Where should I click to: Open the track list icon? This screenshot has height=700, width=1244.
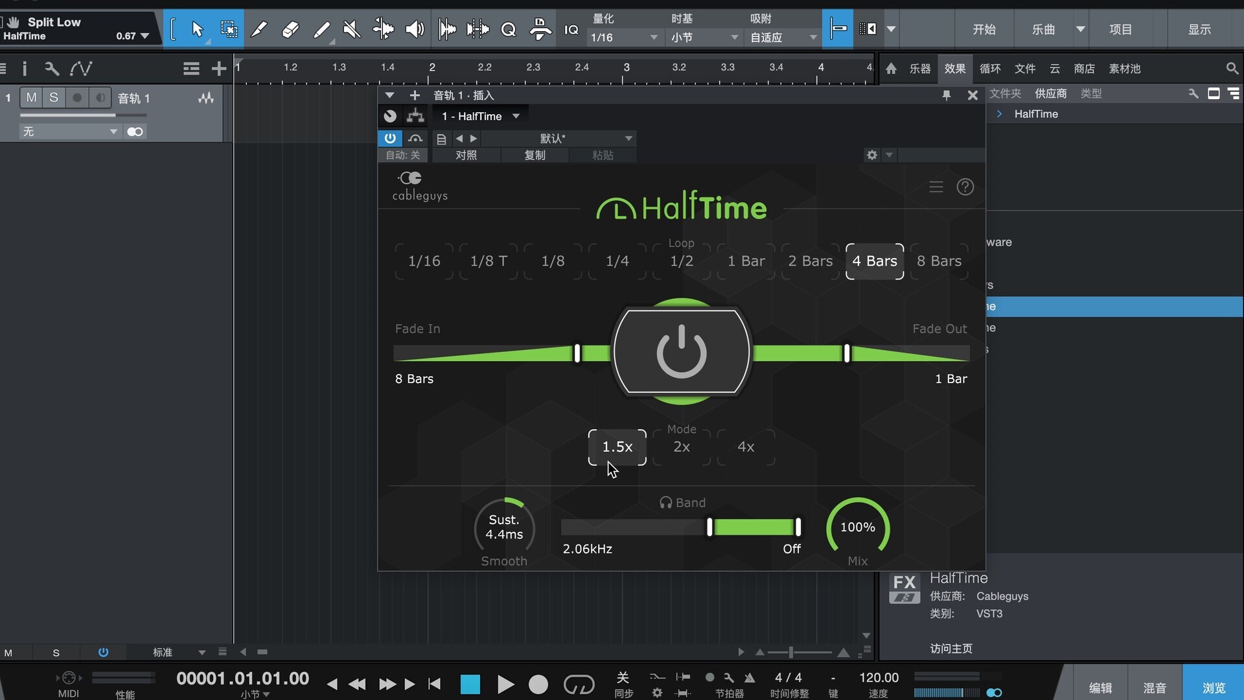point(191,68)
